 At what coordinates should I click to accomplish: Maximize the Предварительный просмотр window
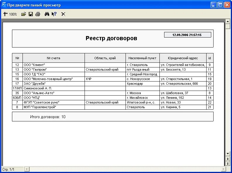pyautogui.click(x=220, y=5)
